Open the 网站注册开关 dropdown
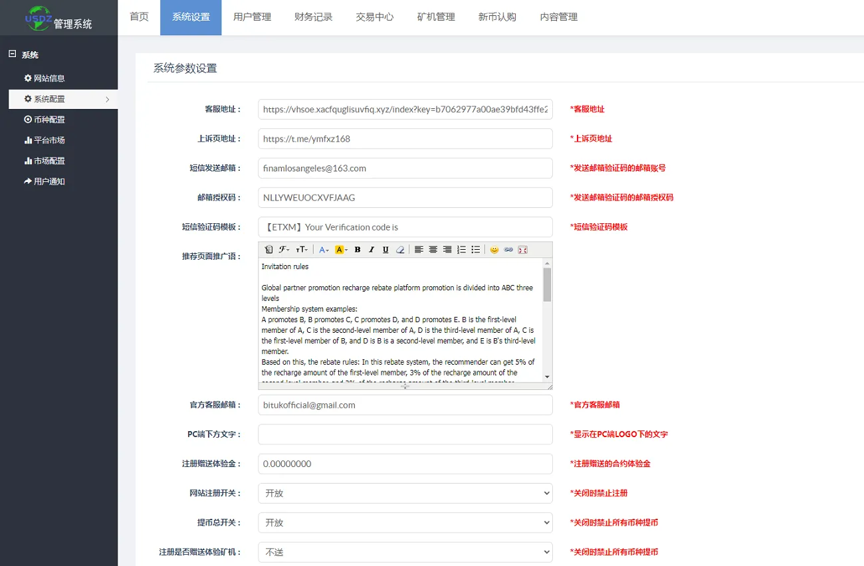Screen dimensions: 864x566 tap(405, 493)
